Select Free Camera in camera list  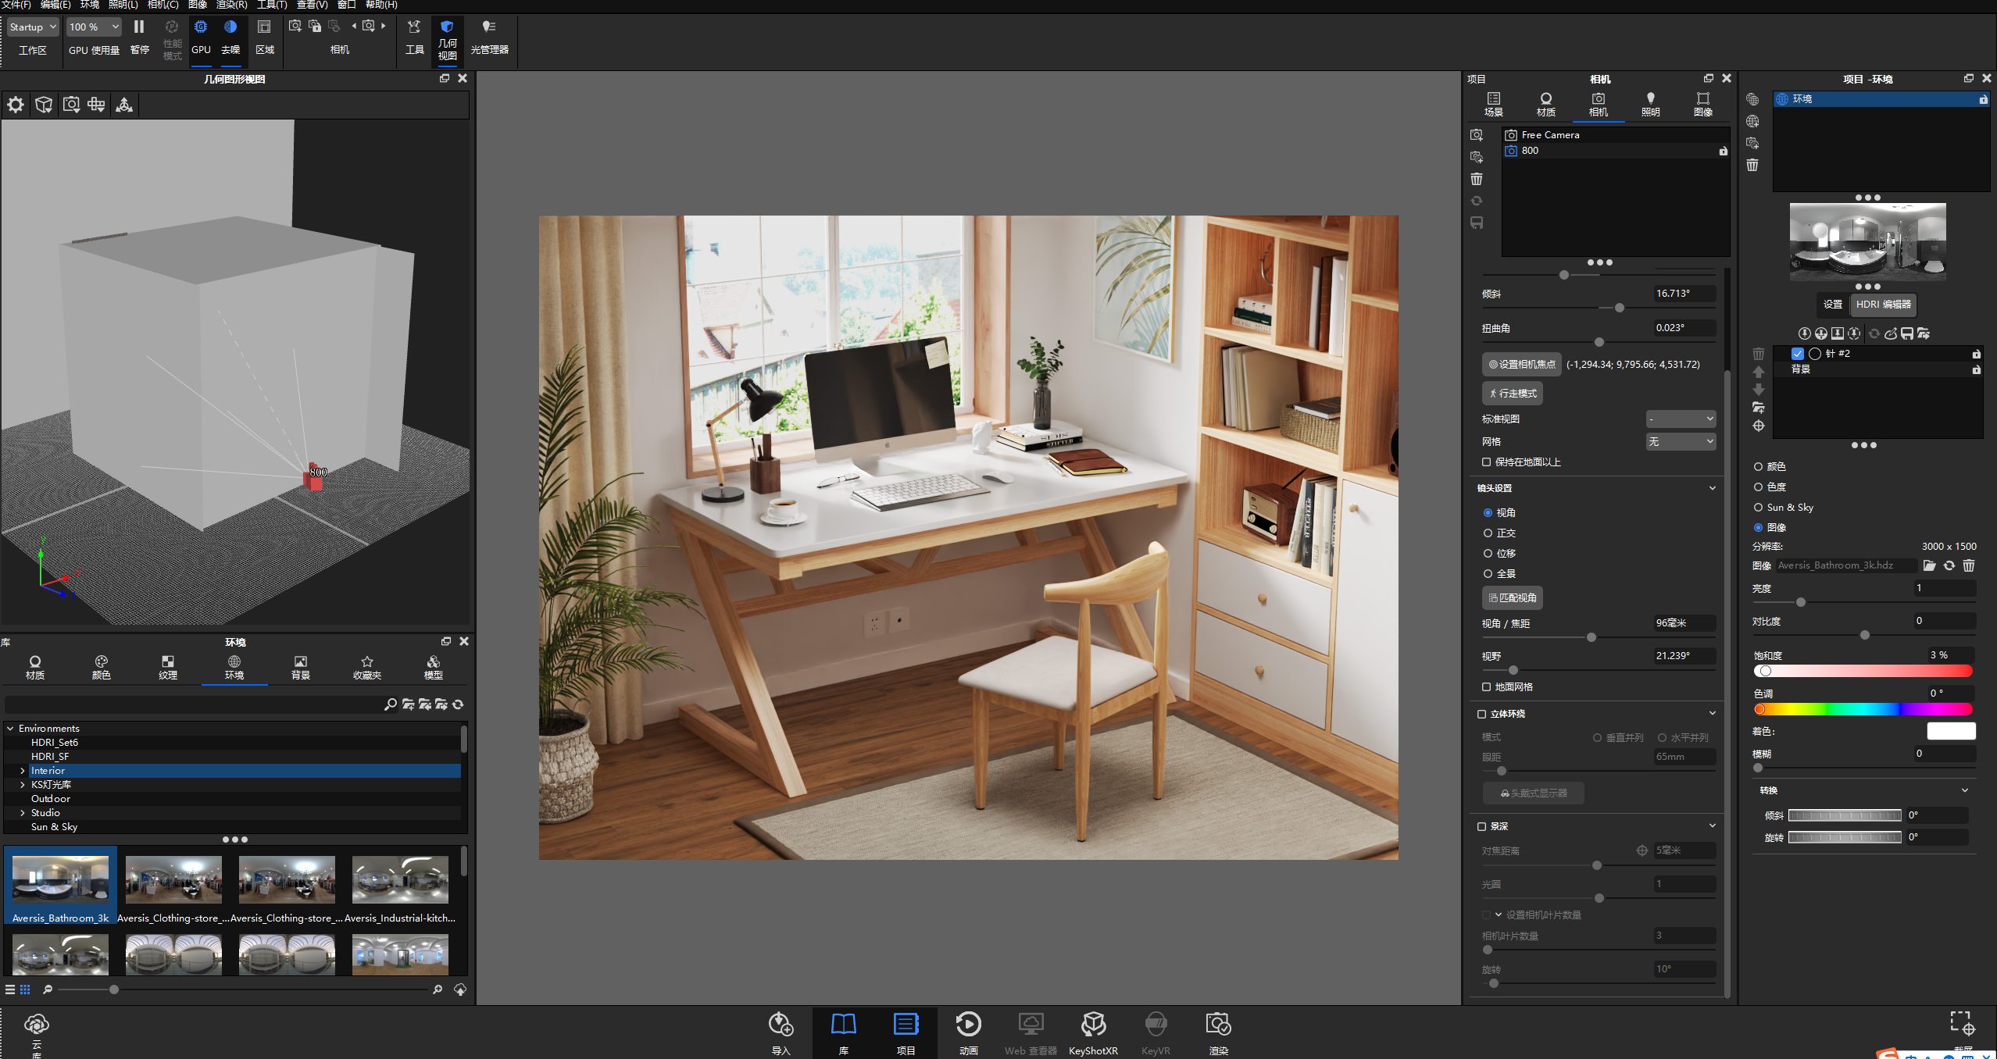click(x=1614, y=135)
